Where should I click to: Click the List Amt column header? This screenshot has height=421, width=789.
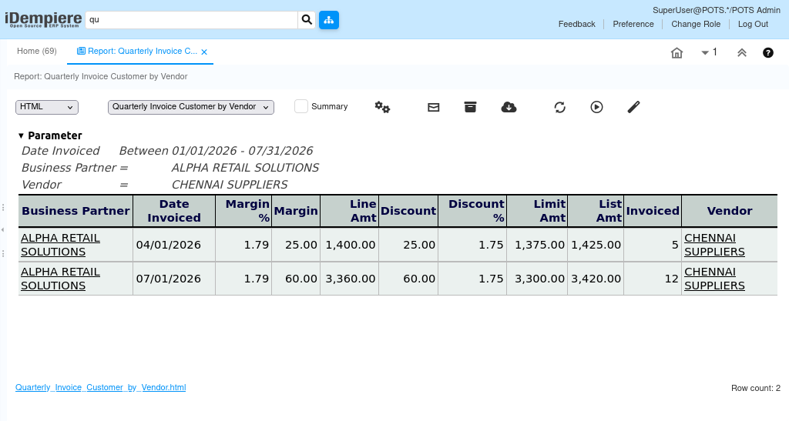coord(596,211)
